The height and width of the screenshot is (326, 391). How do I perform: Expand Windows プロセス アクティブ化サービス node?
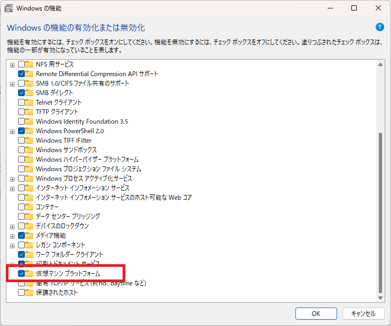click(x=12, y=179)
